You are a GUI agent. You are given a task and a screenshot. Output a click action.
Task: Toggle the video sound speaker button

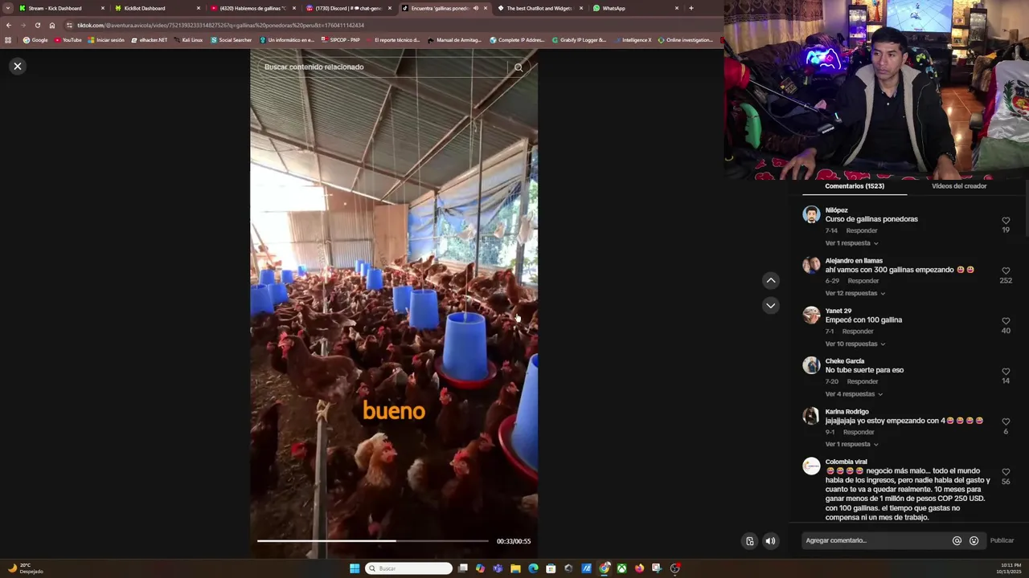pyautogui.click(x=770, y=541)
